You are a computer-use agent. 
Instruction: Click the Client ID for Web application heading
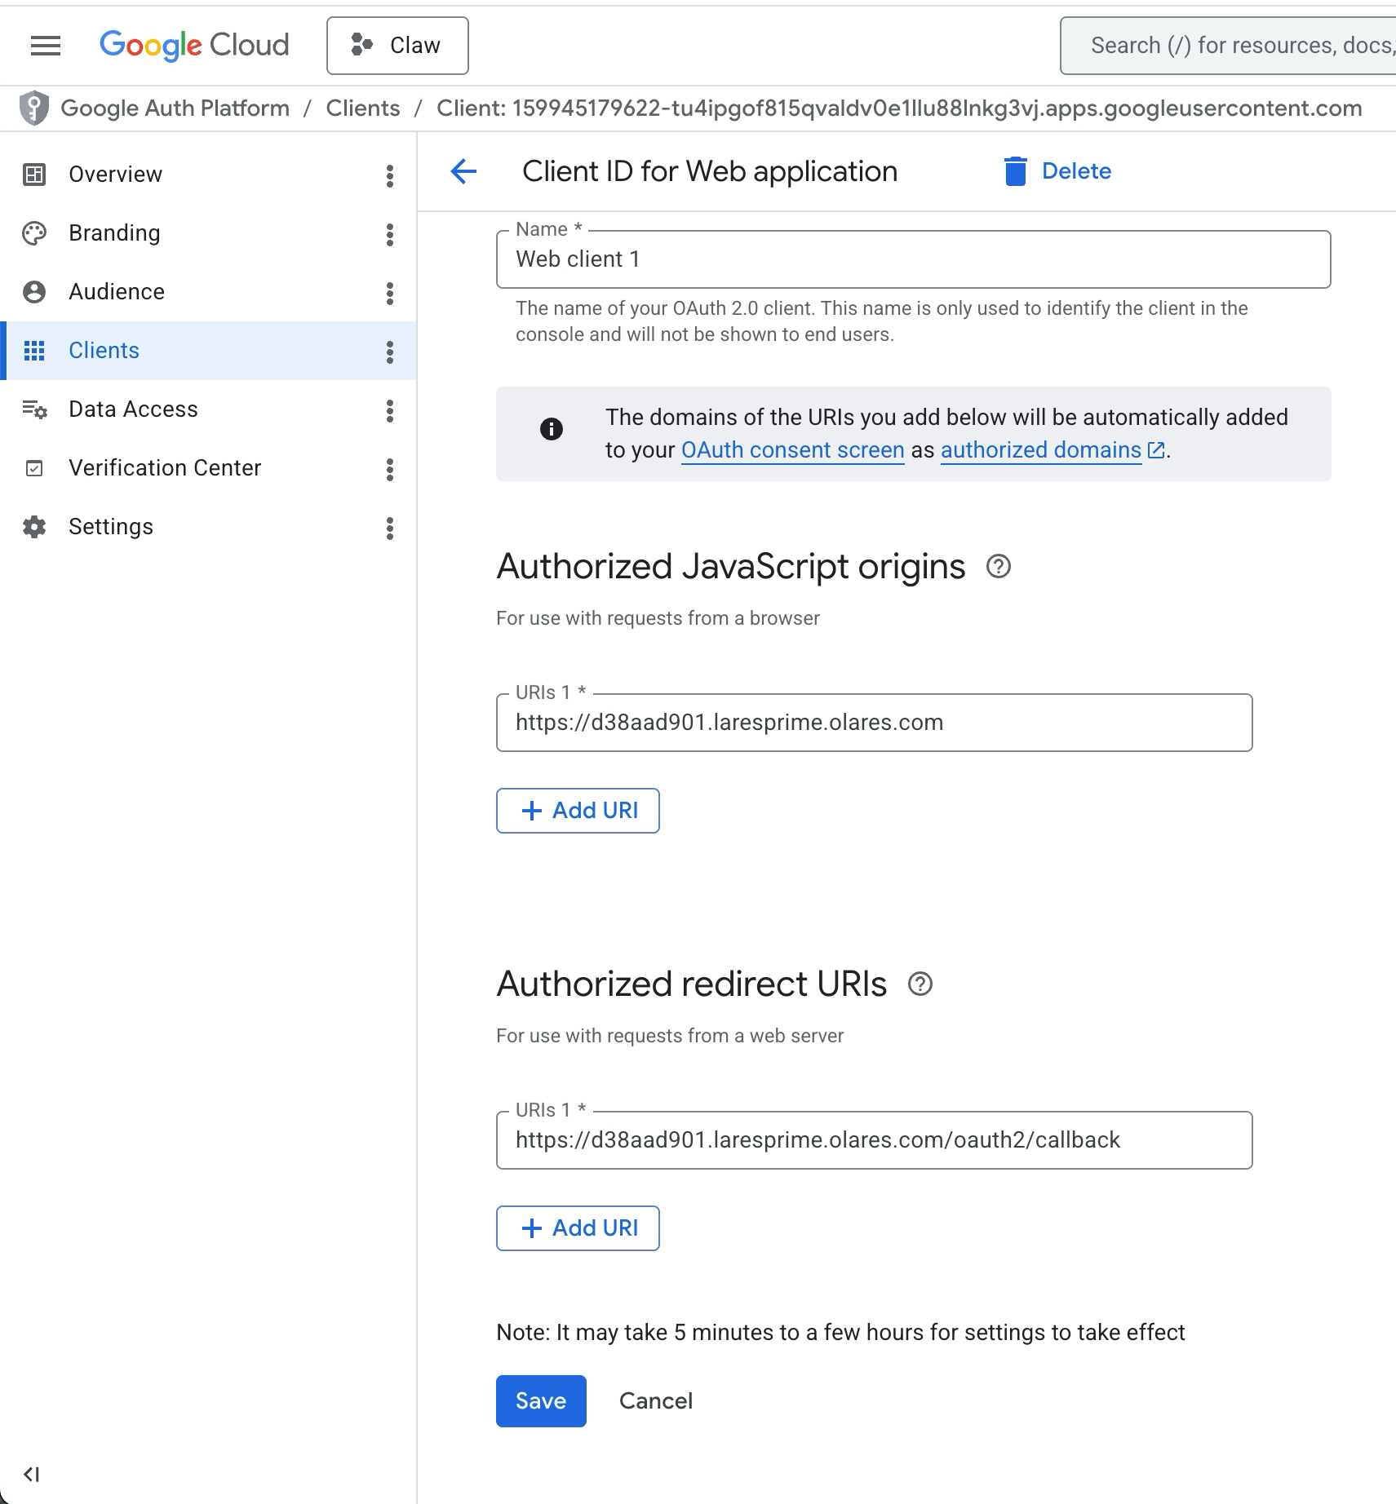710,171
